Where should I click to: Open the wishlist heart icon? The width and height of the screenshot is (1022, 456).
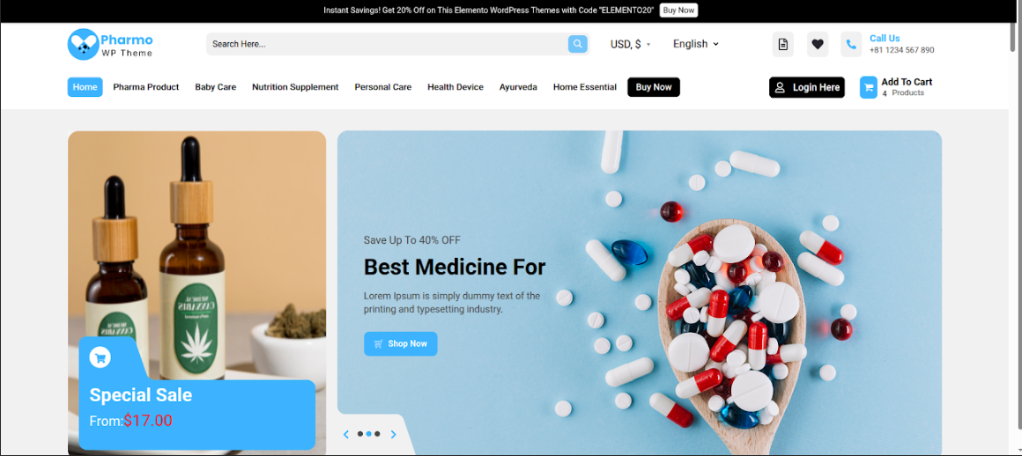point(818,44)
